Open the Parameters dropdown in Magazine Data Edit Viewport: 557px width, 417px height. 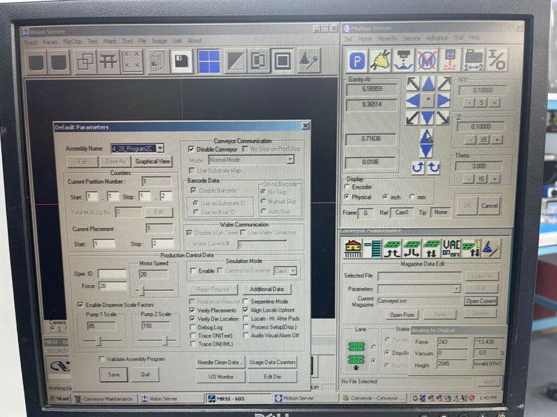(x=457, y=289)
